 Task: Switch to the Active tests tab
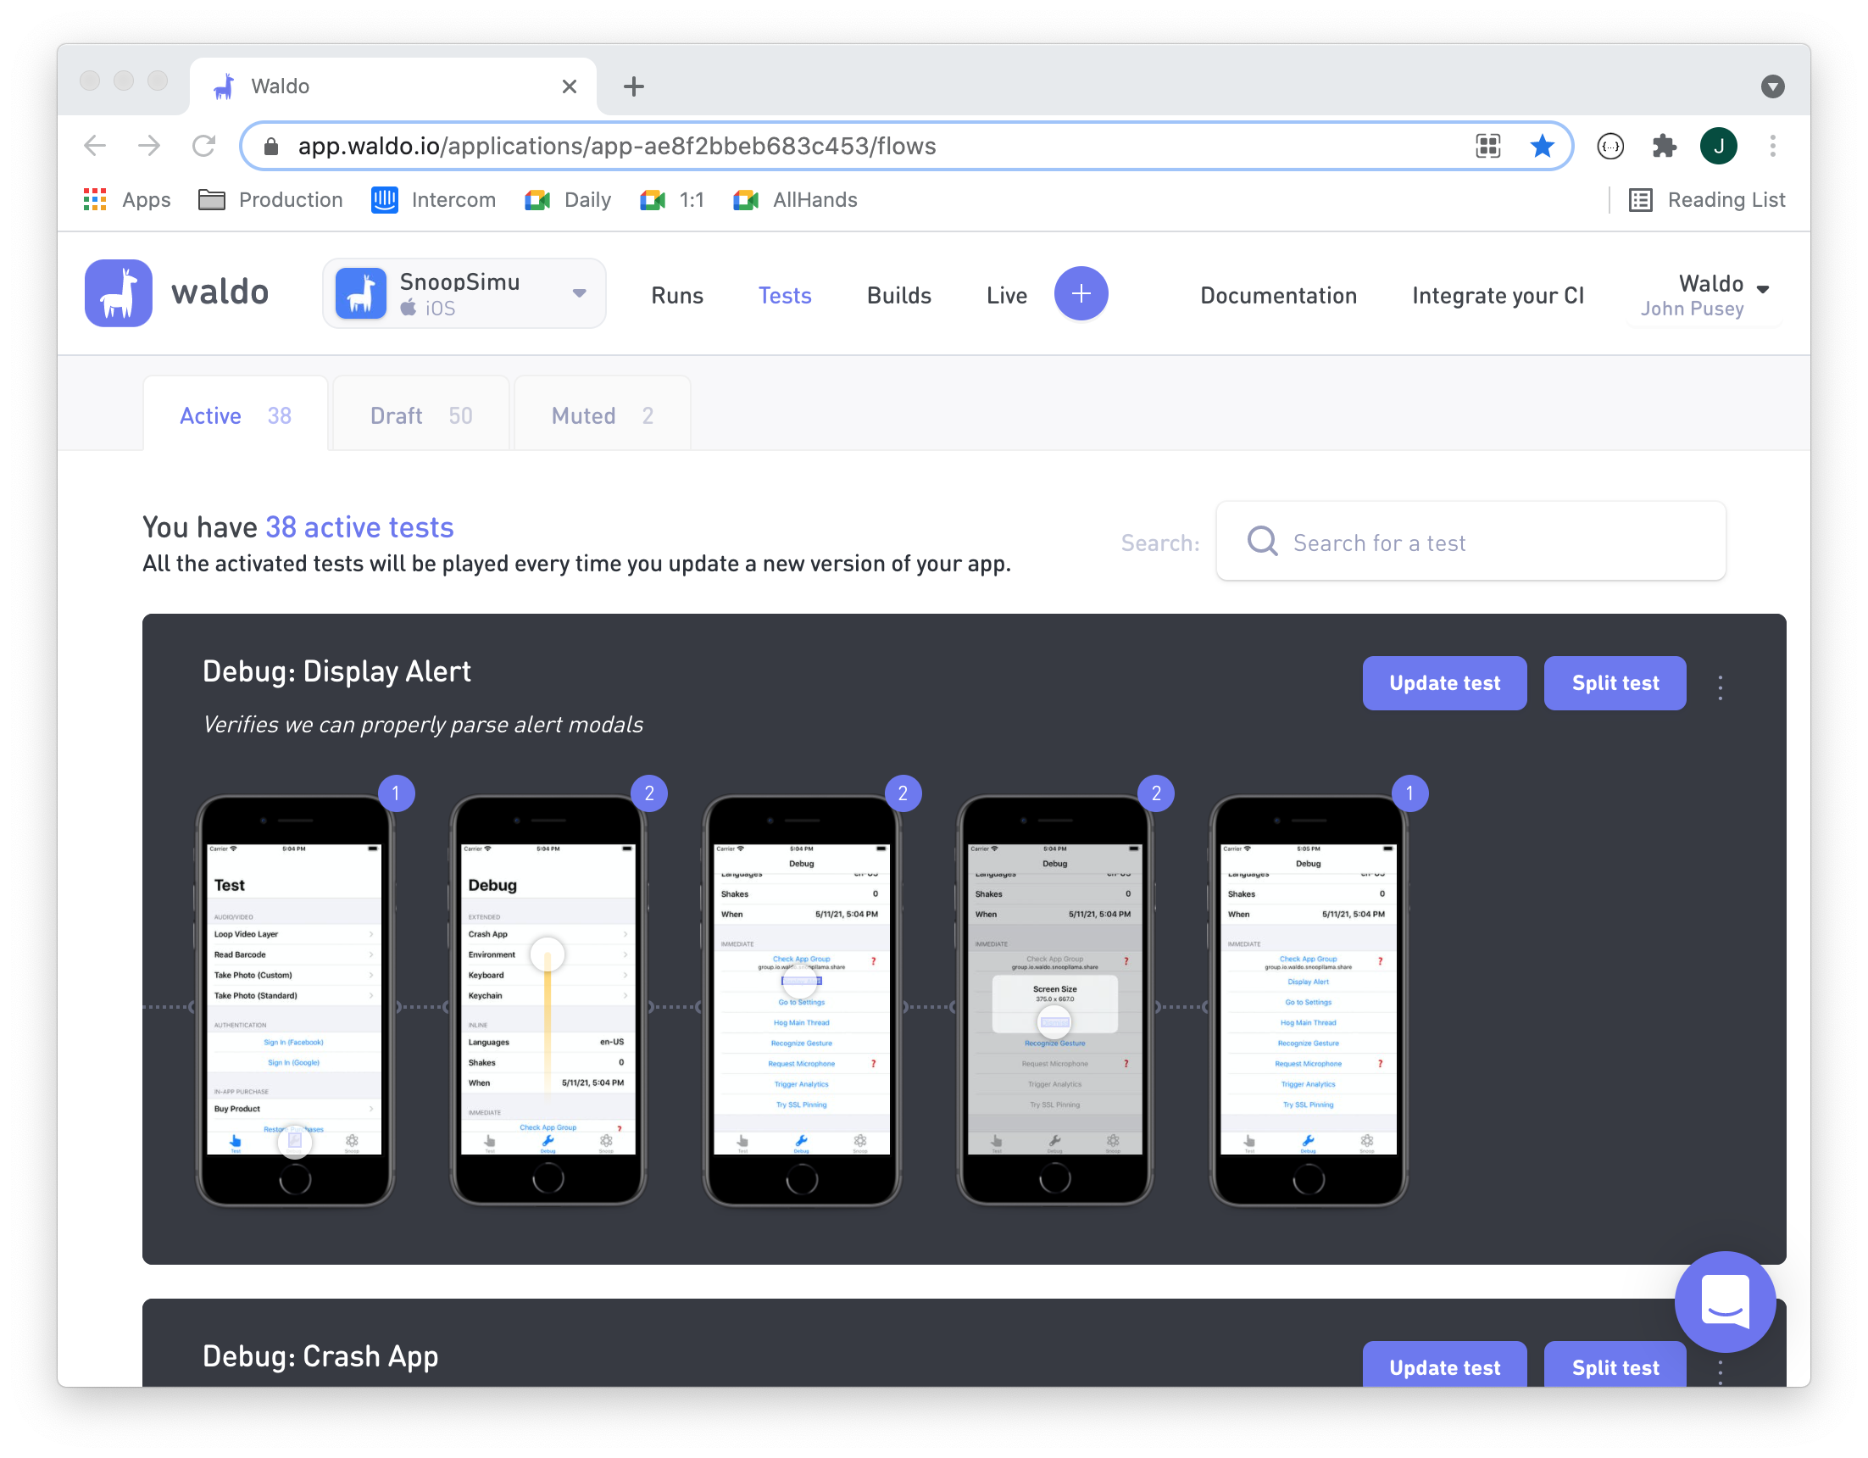(236, 415)
